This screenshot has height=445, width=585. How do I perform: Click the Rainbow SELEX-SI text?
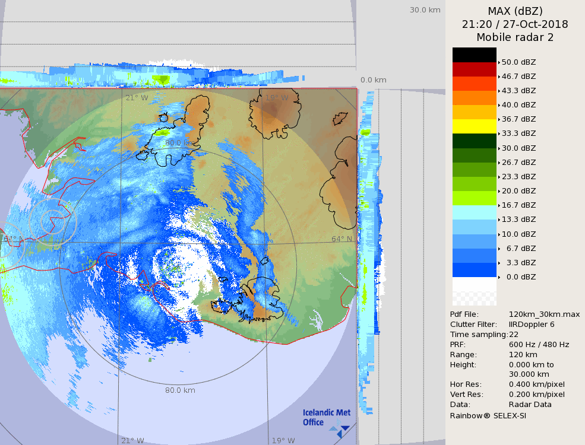(x=488, y=415)
